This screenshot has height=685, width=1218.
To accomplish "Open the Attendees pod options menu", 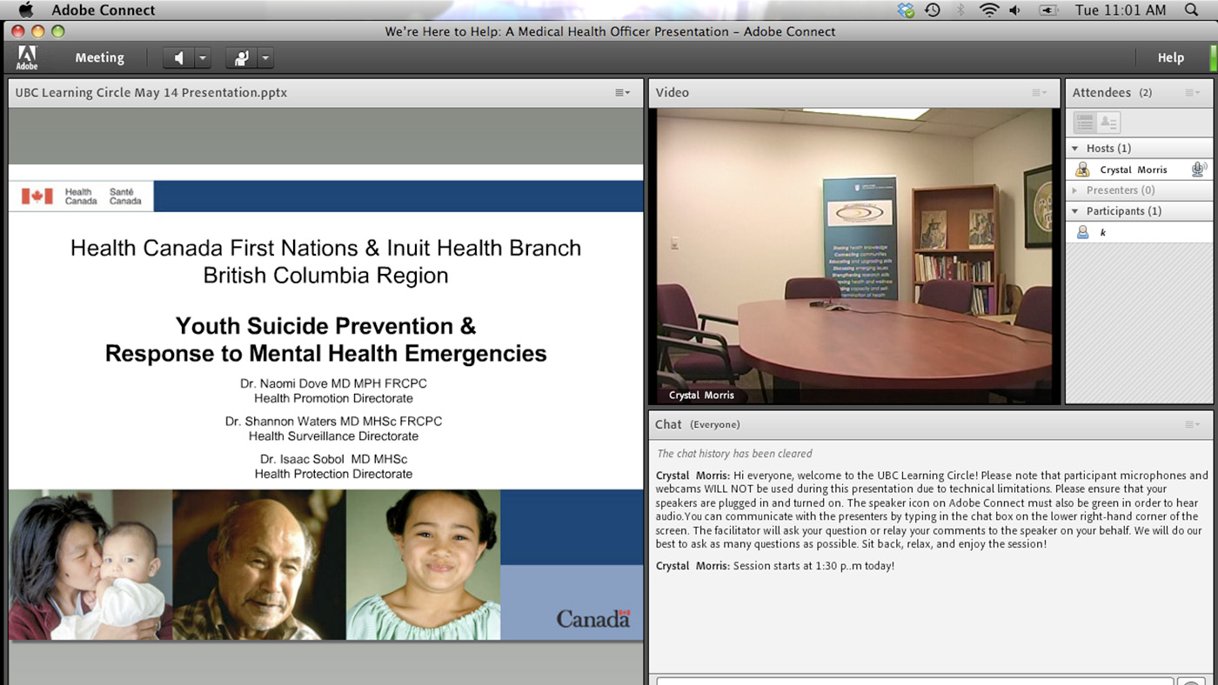I will point(1192,93).
